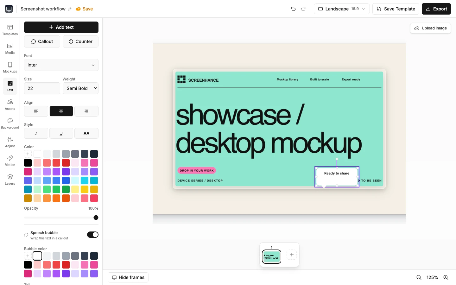The image size is (456, 285).
Task: Toggle the Speech bubble switch off
Action: point(93,235)
